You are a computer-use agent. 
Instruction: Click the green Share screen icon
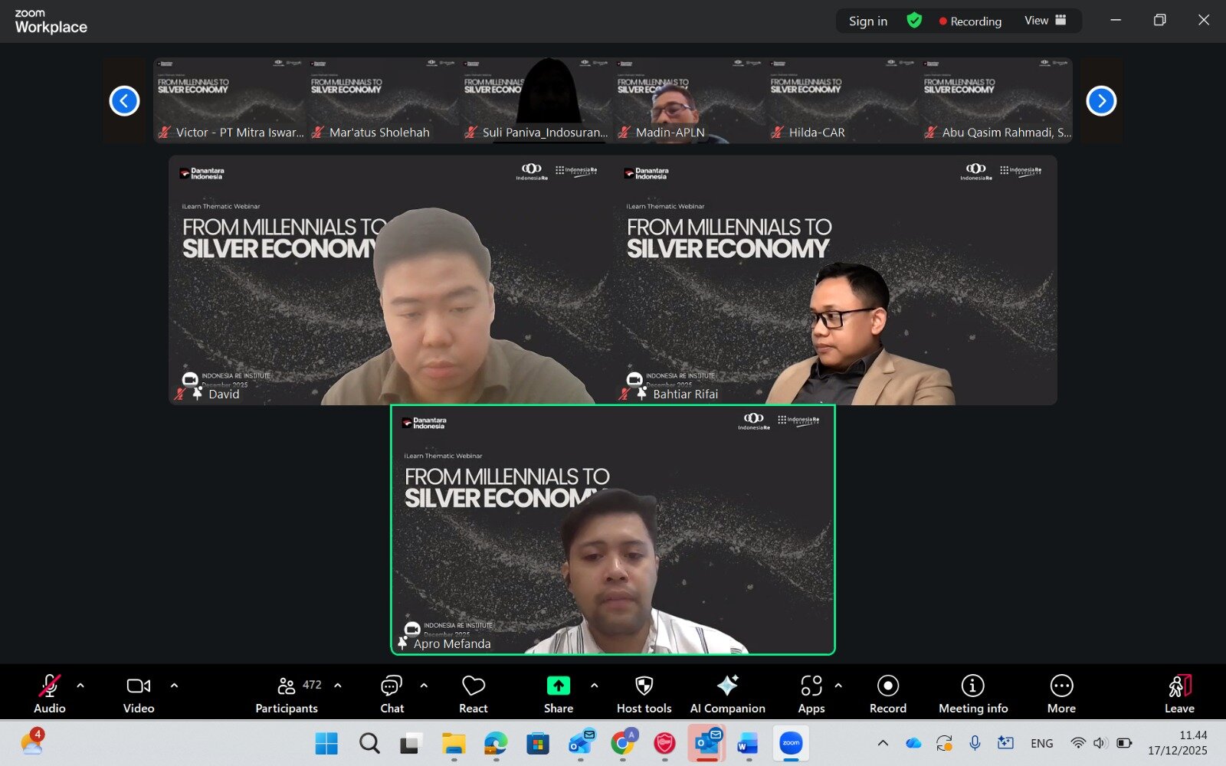(x=558, y=686)
